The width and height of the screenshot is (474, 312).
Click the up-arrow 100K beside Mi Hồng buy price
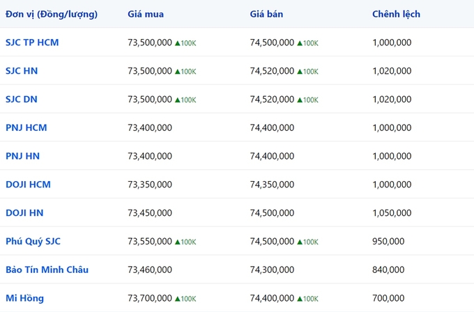pos(185,299)
